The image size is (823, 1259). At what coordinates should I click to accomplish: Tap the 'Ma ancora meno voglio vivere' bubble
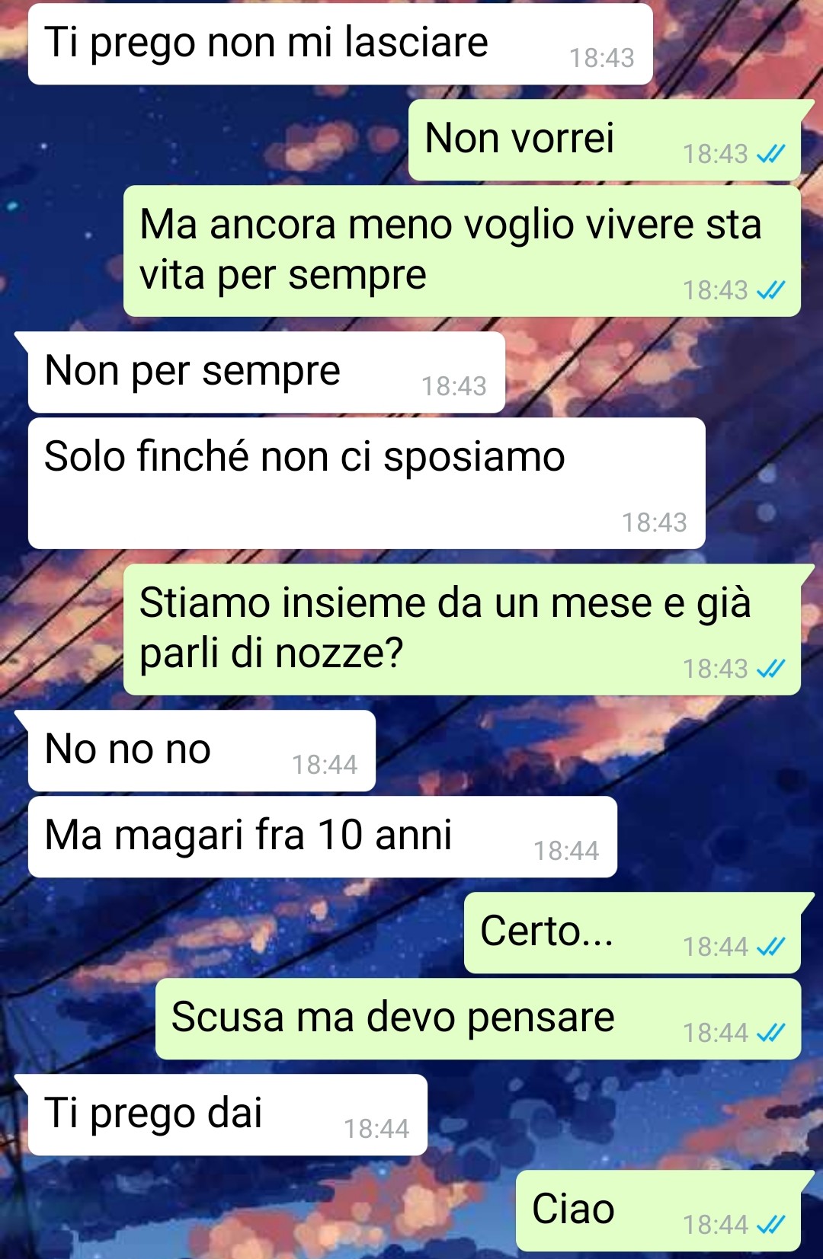coord(462,251)
